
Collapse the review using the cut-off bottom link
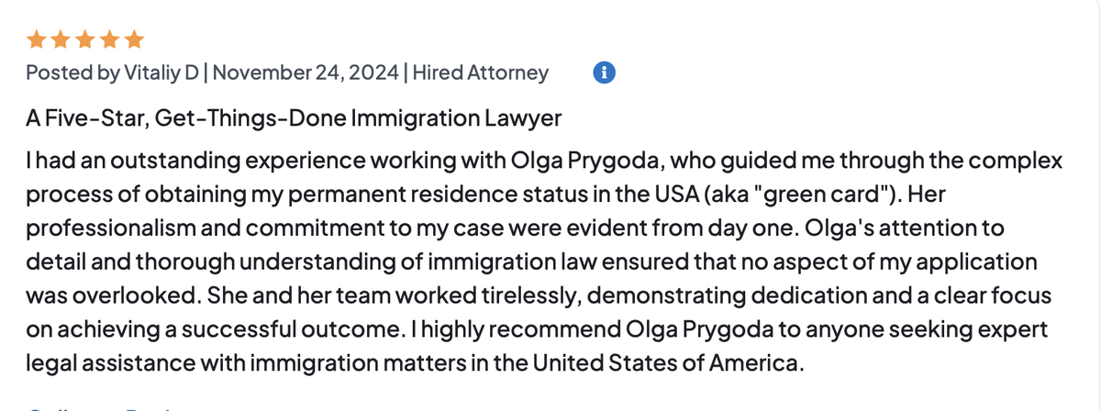click(x=92, y=406)
